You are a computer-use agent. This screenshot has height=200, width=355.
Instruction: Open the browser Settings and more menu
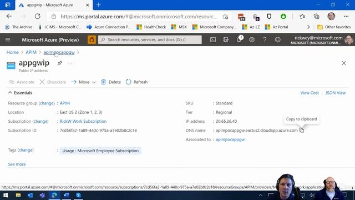point(346,16)
